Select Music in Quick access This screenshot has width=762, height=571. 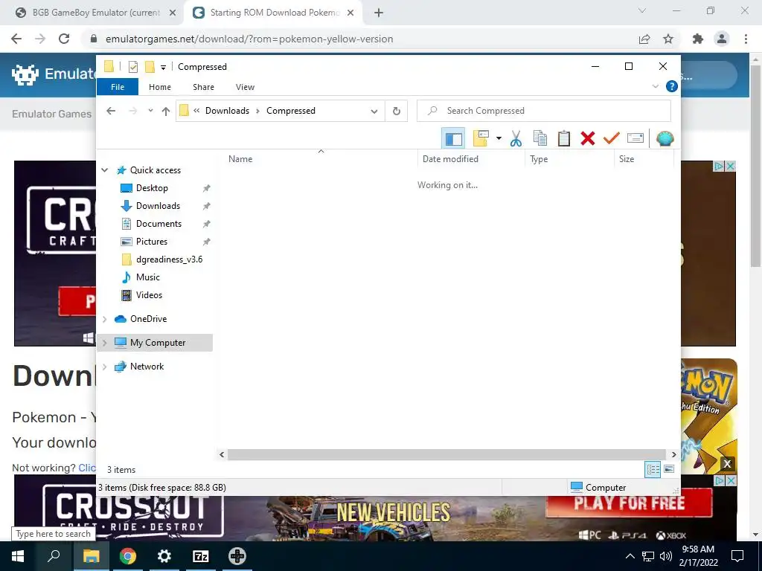(148, 277)
